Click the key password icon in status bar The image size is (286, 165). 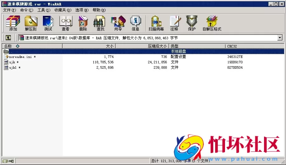(x=11, y=161)
